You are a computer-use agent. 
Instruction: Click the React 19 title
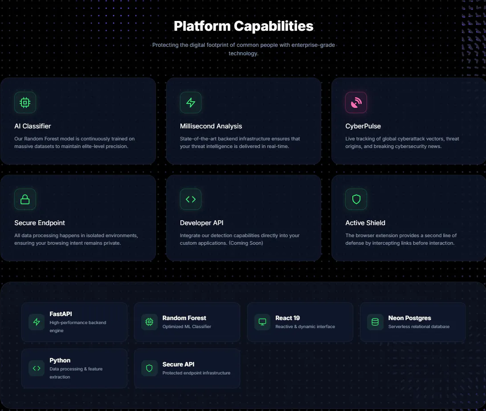pos(287,318)
